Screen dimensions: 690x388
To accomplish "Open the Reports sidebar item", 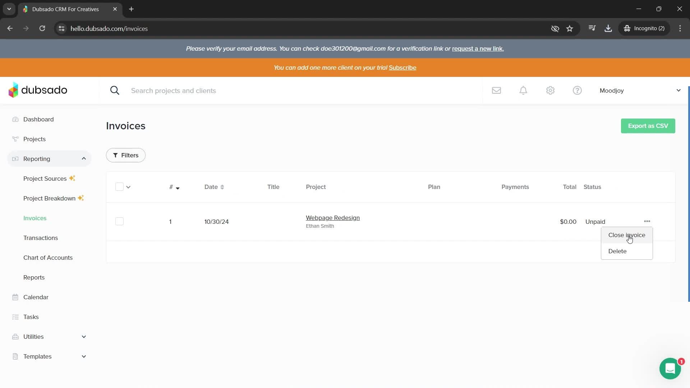I will (34, 277).
